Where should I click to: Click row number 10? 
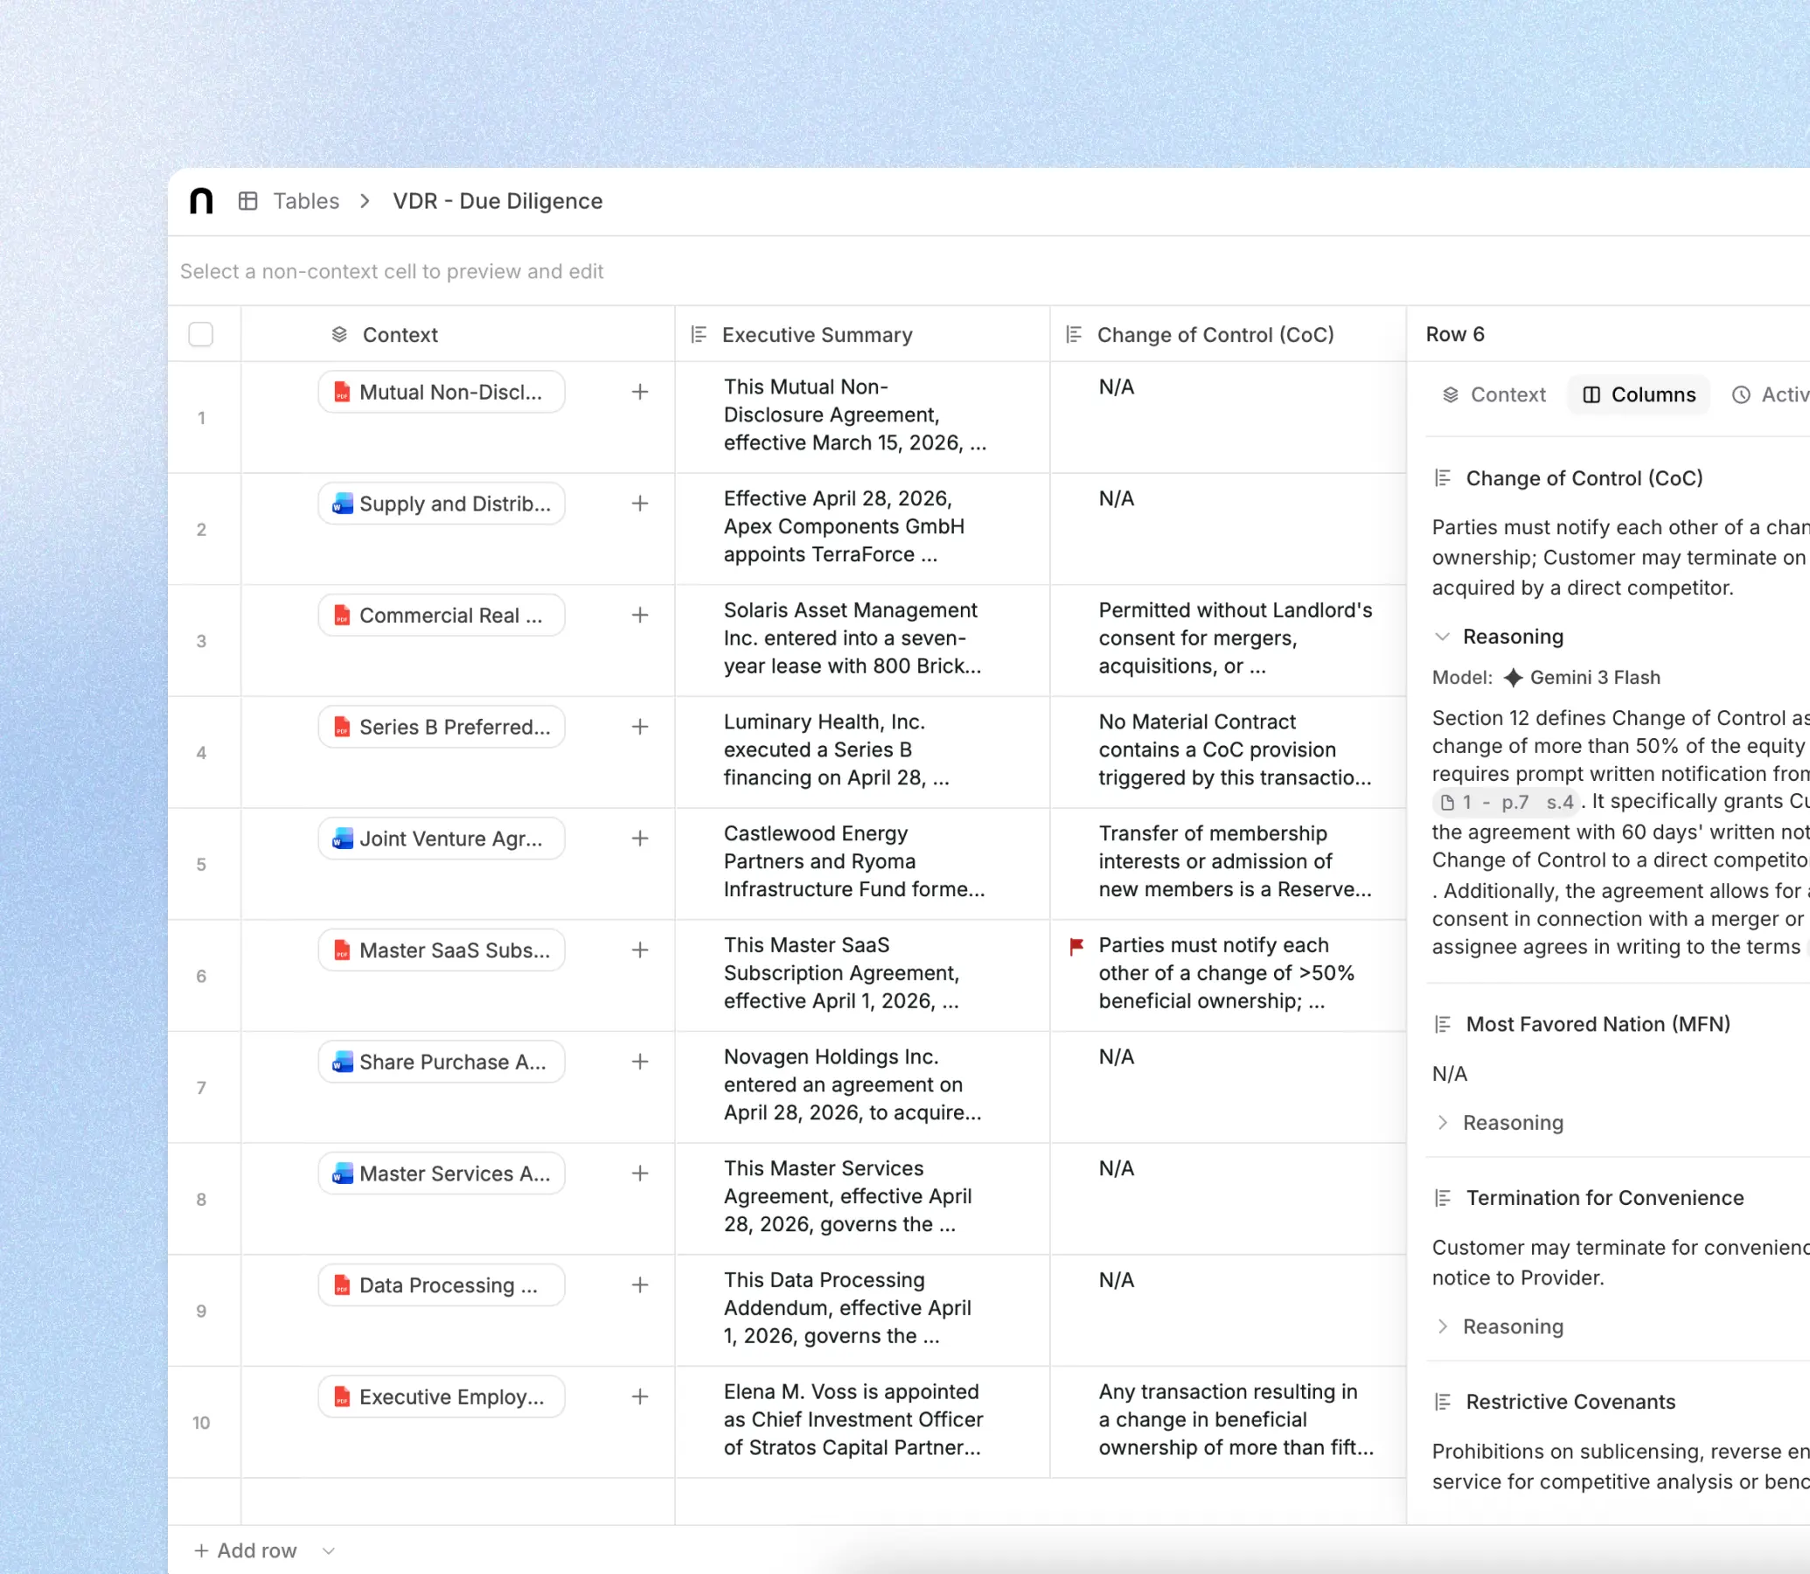(201, 1422)
